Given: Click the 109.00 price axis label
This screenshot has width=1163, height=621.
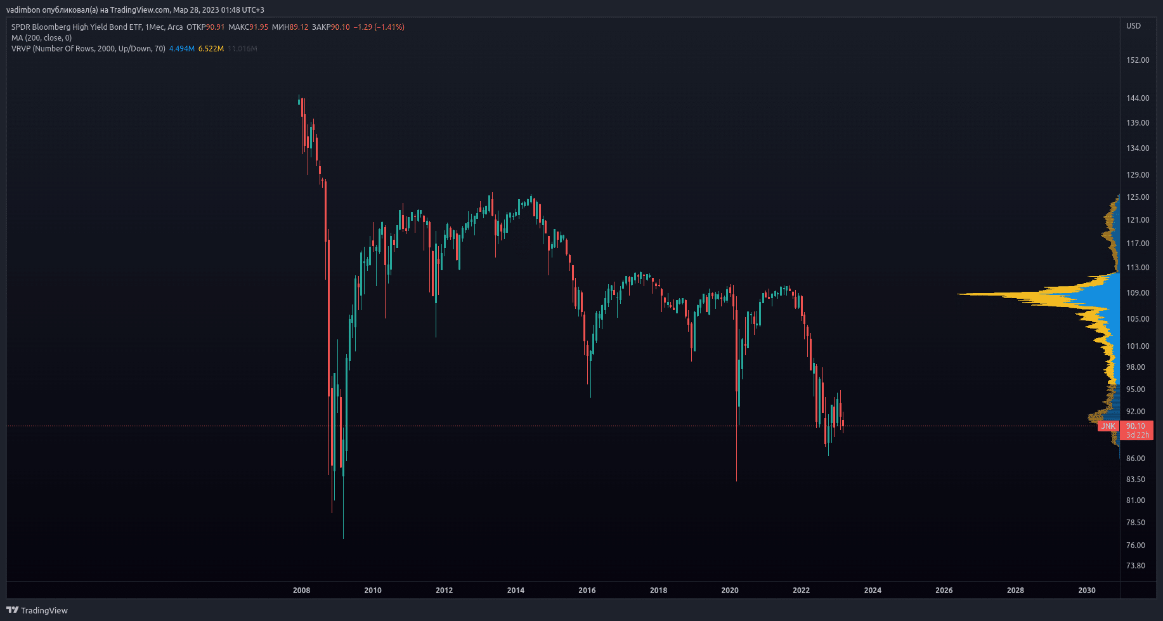Looking at the screenshot, I should (x=1137, y=293).
